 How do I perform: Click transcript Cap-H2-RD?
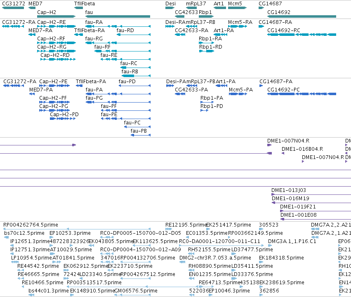click(x=55, y=55)
